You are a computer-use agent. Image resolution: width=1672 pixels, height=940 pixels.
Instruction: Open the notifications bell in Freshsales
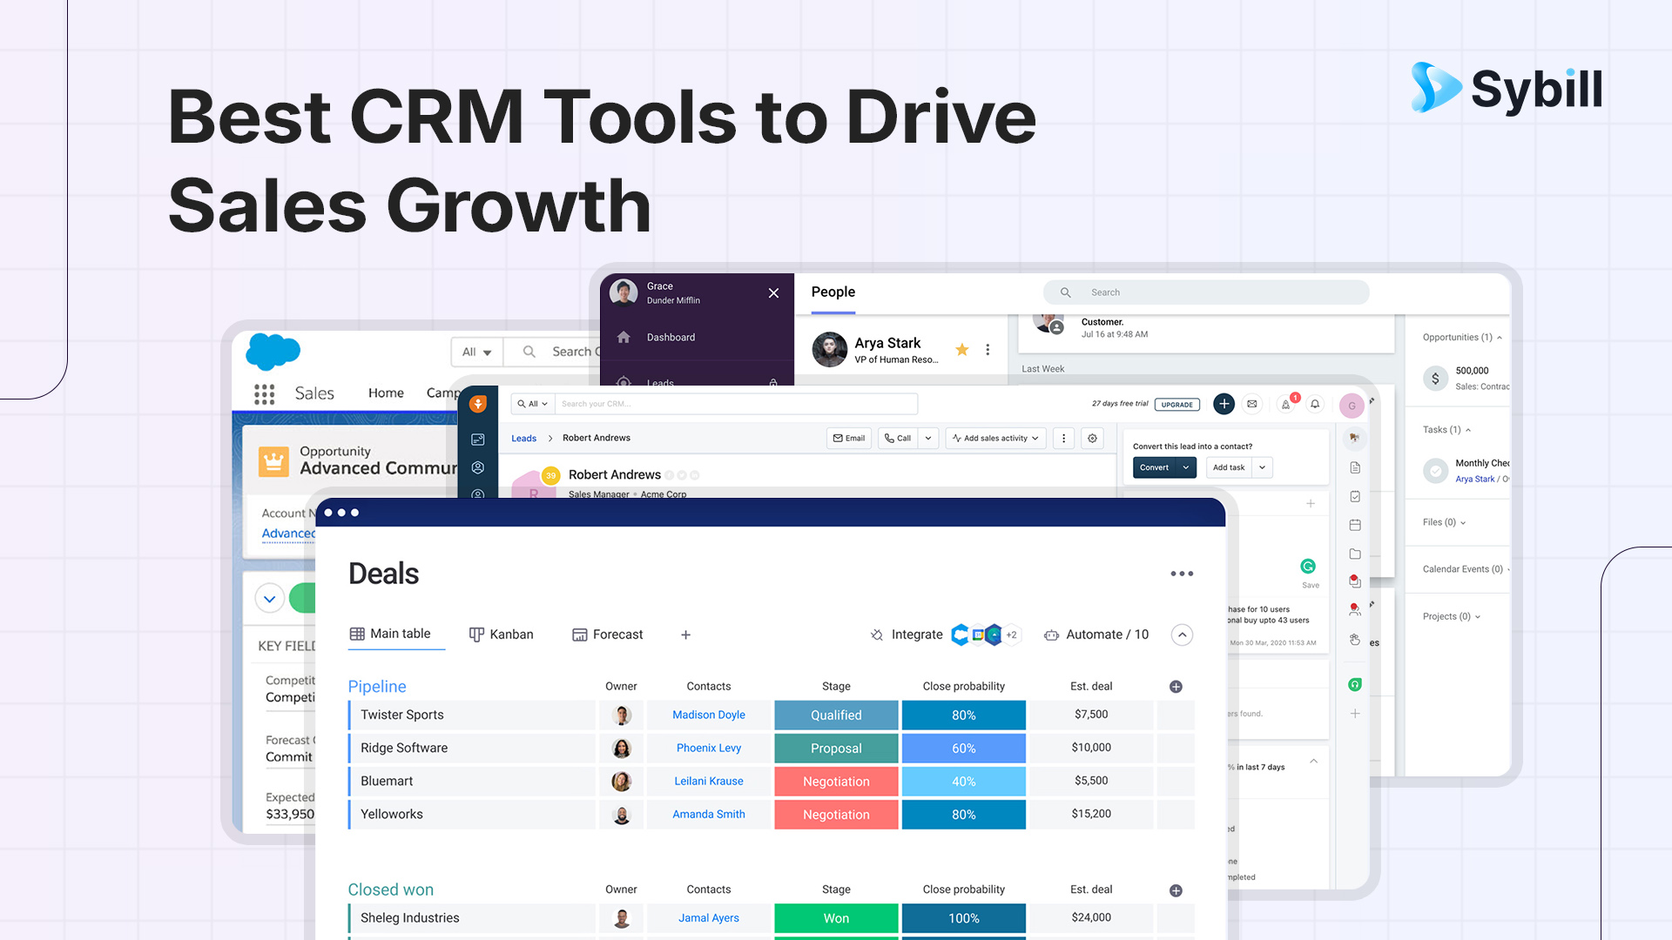click(1315, 404)
